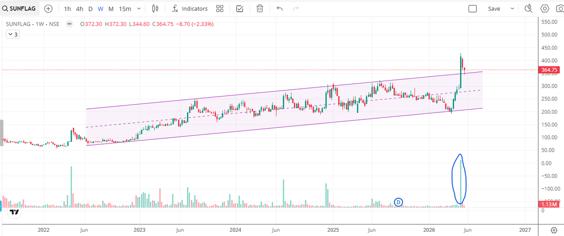Select the W weekly timeframe
This screenshot has width=564, height=236.
[100, 9]
